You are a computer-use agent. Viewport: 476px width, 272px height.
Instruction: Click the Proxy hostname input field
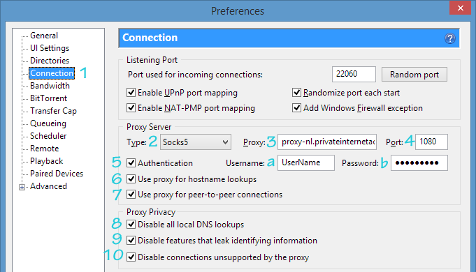coord(327,142)
